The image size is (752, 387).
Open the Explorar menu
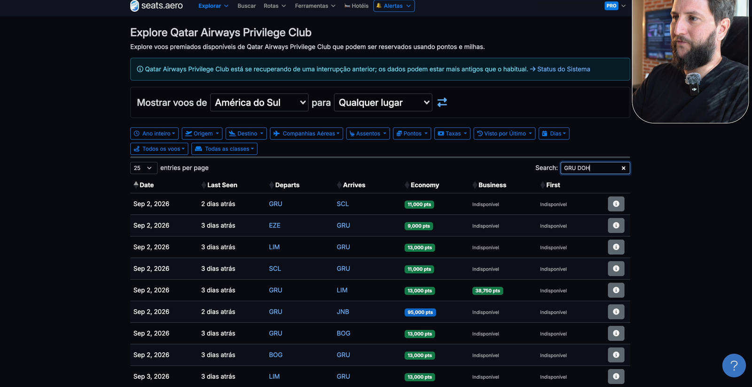(x=213, y=6)
